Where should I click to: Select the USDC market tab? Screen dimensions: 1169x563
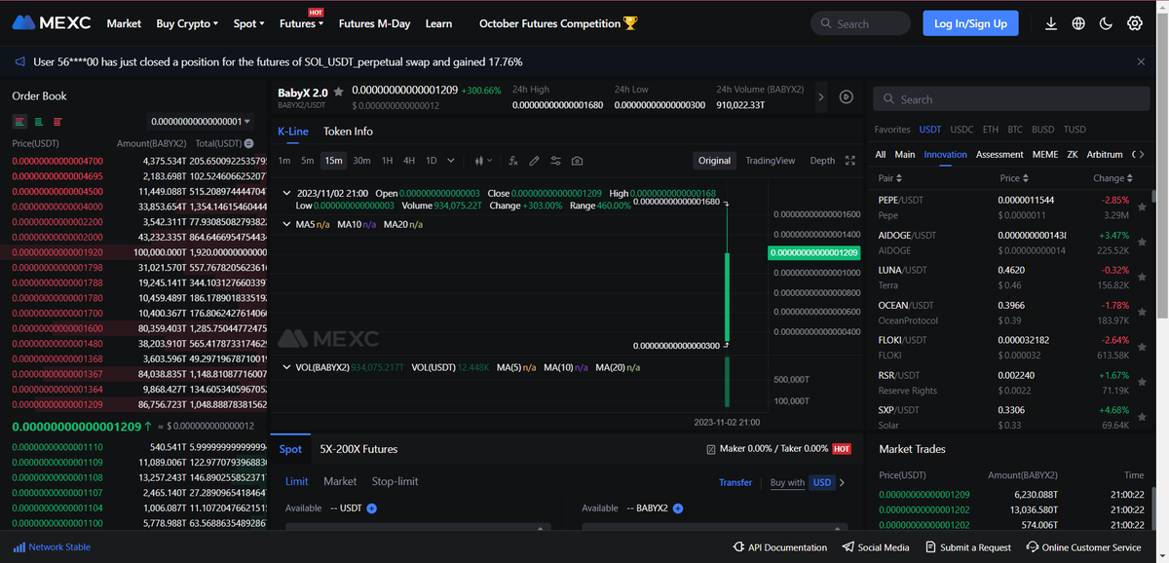click(961, 130)
